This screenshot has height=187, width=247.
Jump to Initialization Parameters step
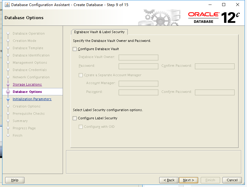(x=32, y=99)
